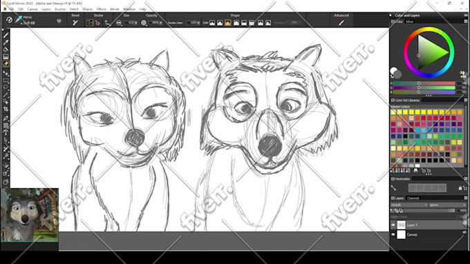Image resolution: width=470 pixels, height=264 pixels.
Task: Open the Color Set Libraries options menu
Action: pos(466,100)
